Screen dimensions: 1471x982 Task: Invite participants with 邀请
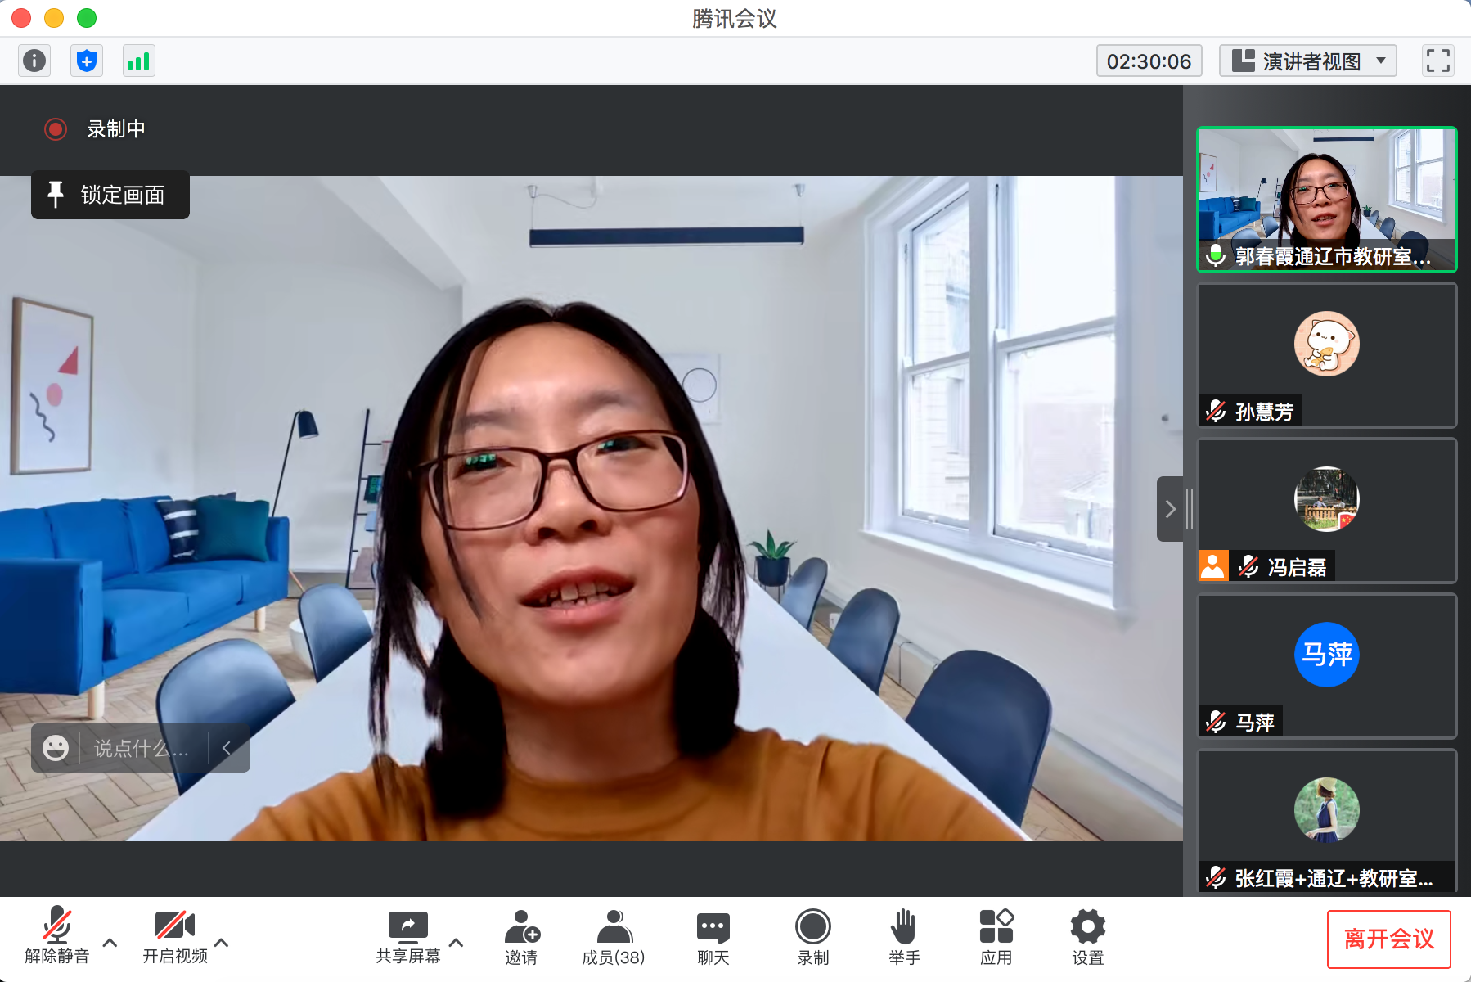click(x=521, y=936)
